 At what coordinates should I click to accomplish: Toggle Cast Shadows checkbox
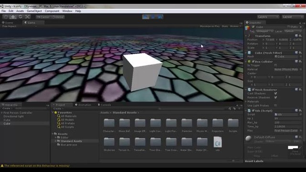(x=275, y=94)
